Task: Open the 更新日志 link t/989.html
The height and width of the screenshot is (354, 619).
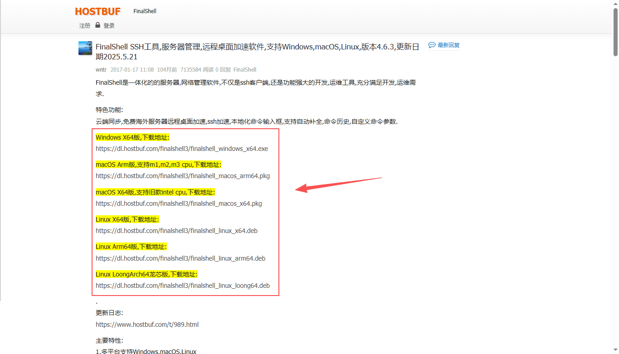Action: pyautogui.click(x=147, y=325)
